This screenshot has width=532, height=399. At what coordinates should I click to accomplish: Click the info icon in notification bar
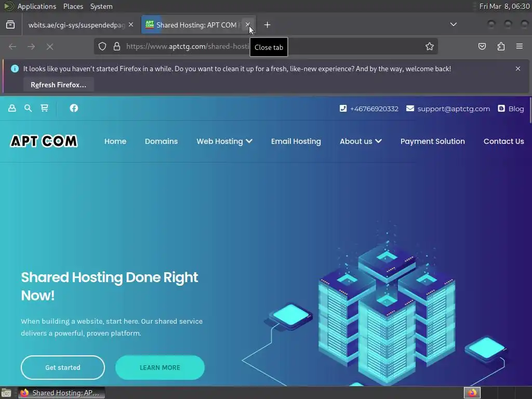coord(15,69)
